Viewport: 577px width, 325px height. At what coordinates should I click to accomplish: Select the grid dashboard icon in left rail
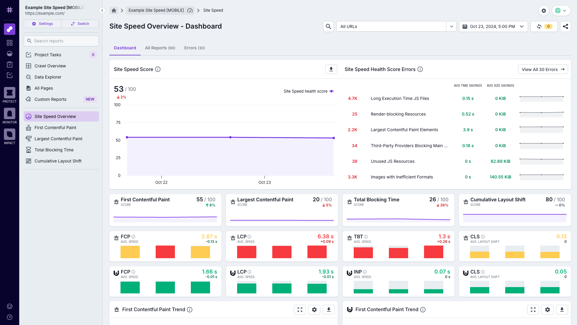(x=10, y=43)
